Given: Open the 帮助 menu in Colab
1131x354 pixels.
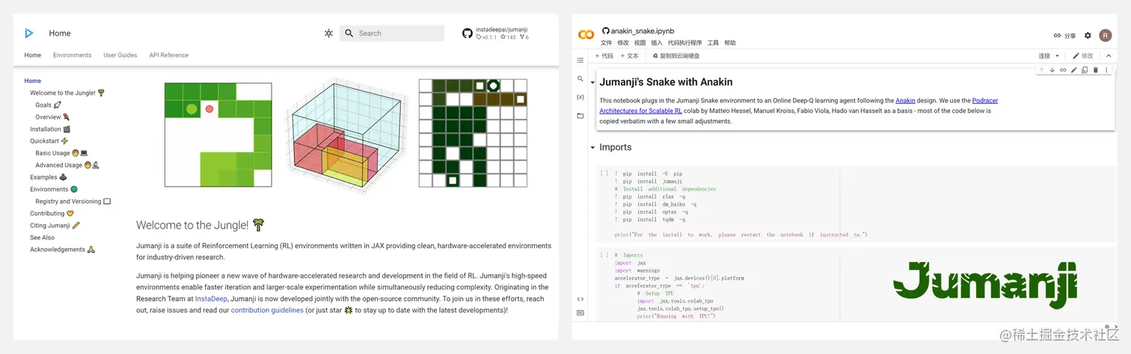Looking at the screenshot, I should [x=730, y=43].
